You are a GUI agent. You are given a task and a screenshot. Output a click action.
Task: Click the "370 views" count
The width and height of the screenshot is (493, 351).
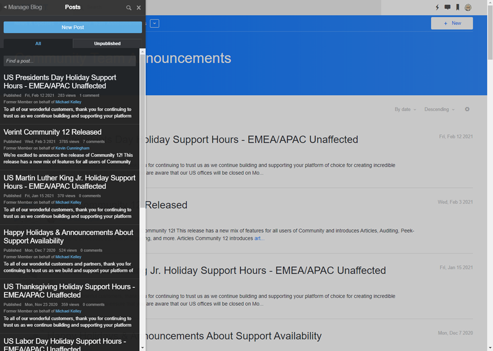[x=66, y=196]
